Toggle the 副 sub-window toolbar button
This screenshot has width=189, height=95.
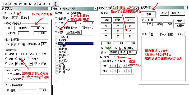[x=45, y=4]
